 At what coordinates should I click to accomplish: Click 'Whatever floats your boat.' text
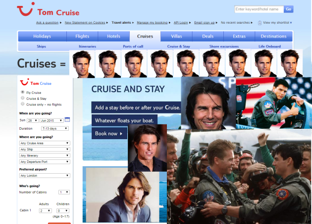pyautogui.click(x=124, y=120)
